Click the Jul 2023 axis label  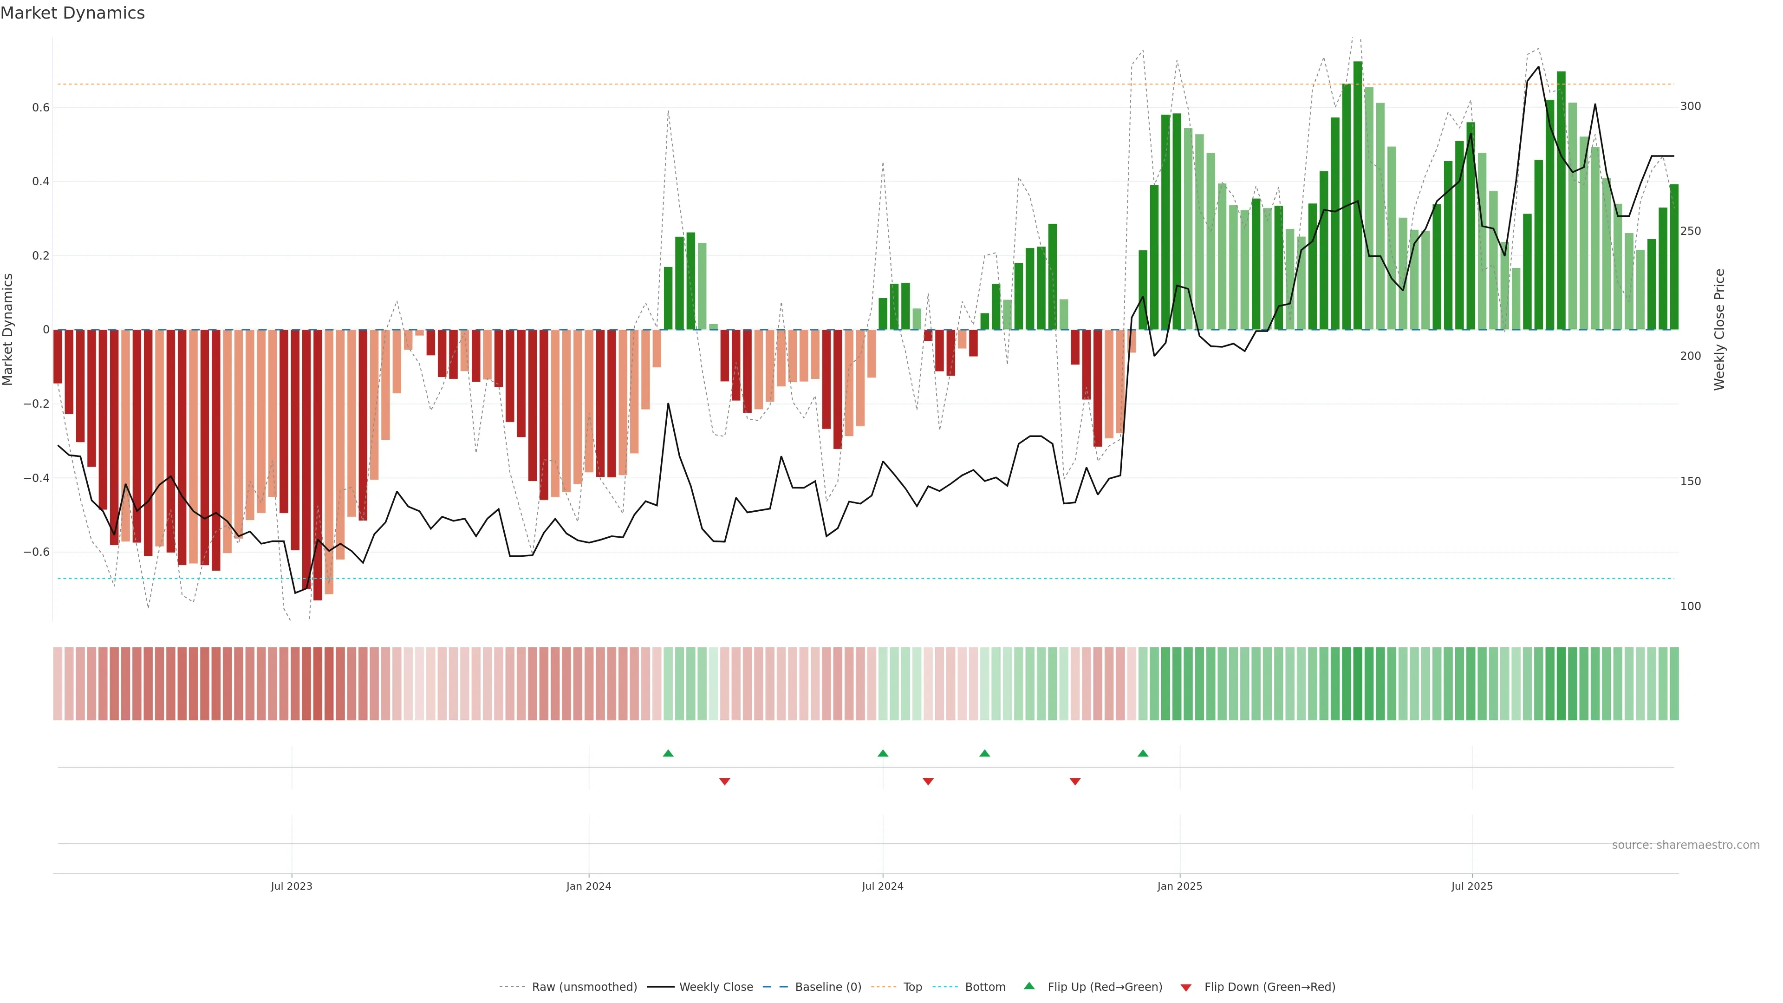292,886
